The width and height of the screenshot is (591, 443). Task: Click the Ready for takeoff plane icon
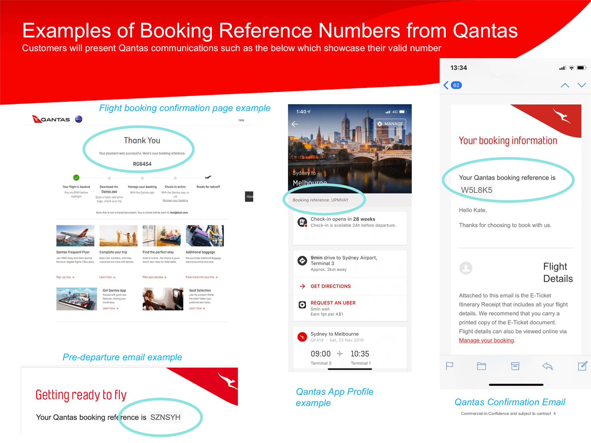(208, 177)
